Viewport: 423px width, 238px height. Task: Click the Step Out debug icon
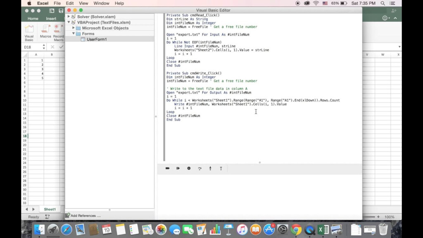coord(221,168)
